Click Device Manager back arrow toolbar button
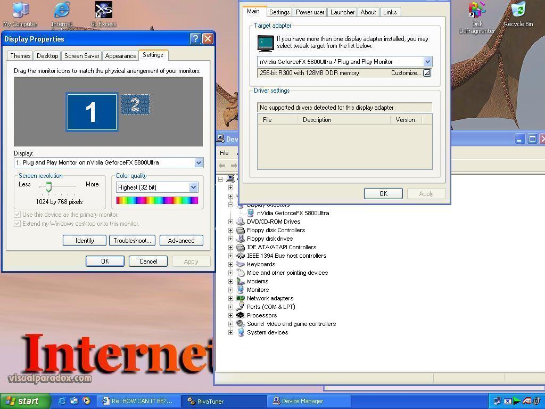Image resolution: width=545 pixels, height=409 pixels. [x=222, y=166]
